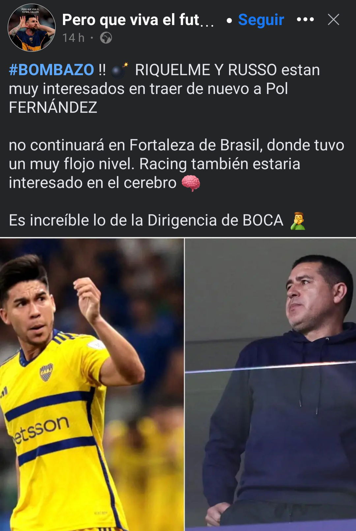Click the brain emoji after 'cerebro'
This screenshot has width=356, height=531.
(x=191, y=183)
